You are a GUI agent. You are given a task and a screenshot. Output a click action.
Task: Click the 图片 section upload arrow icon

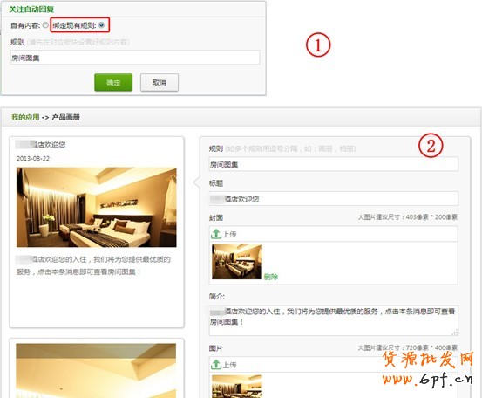coord(216,365)
